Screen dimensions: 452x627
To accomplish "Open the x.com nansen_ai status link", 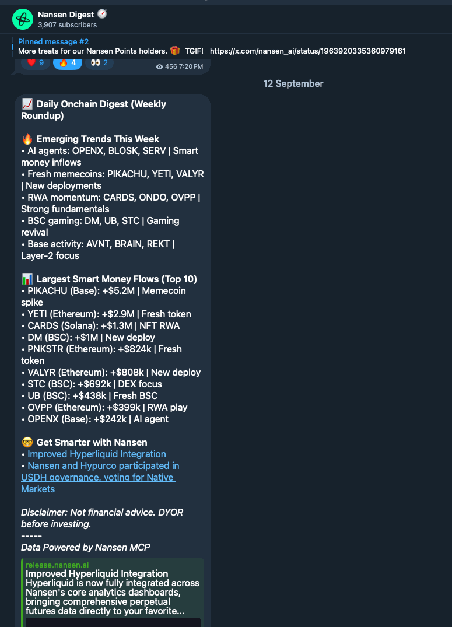I will (x=307, y=51).
